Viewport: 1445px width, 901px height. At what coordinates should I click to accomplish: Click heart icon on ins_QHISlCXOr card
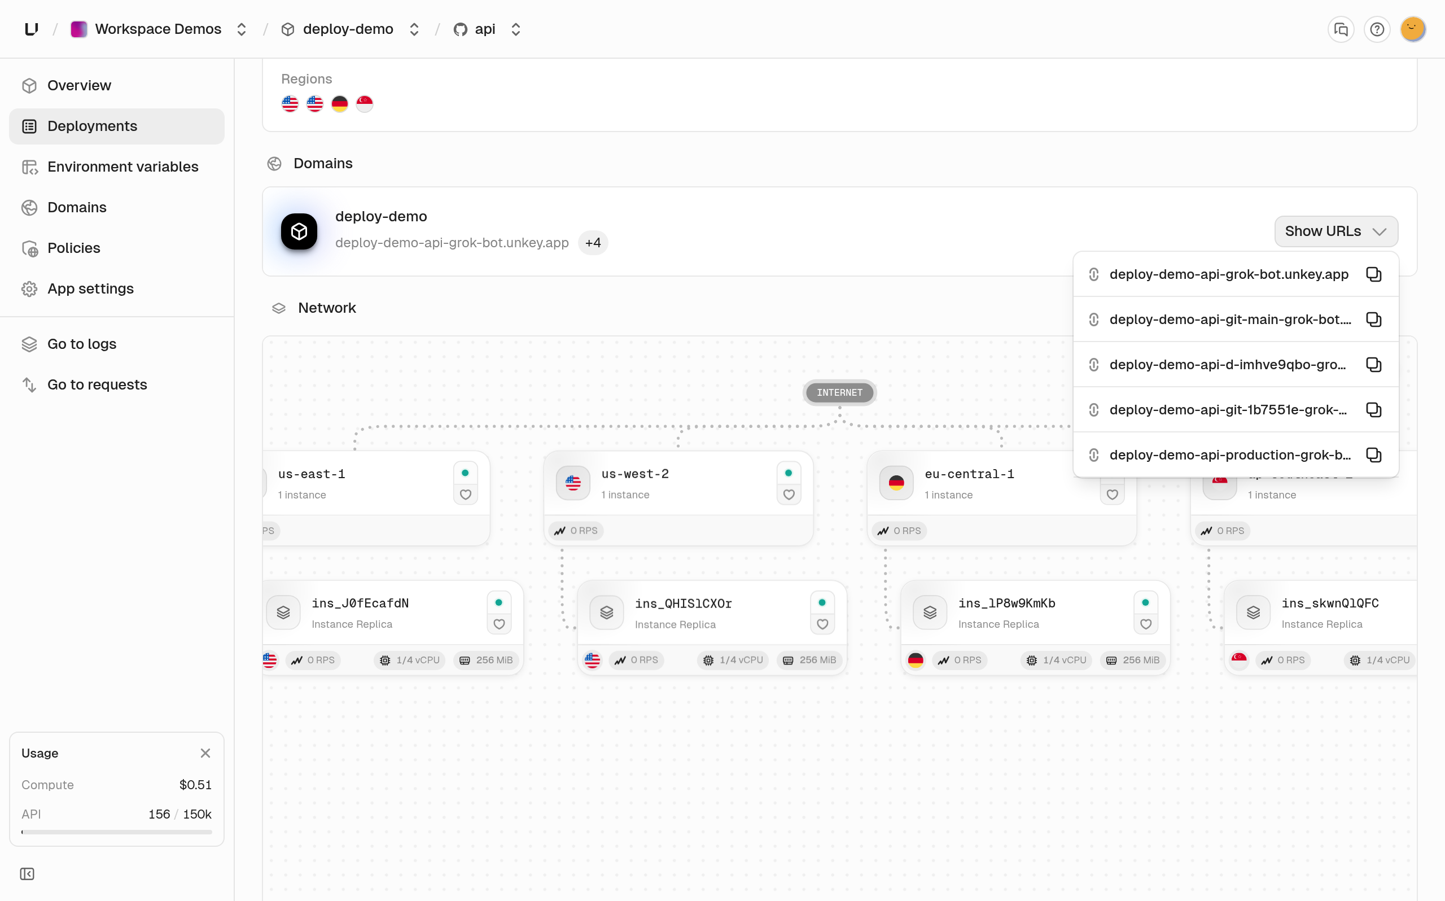point(822,624)
